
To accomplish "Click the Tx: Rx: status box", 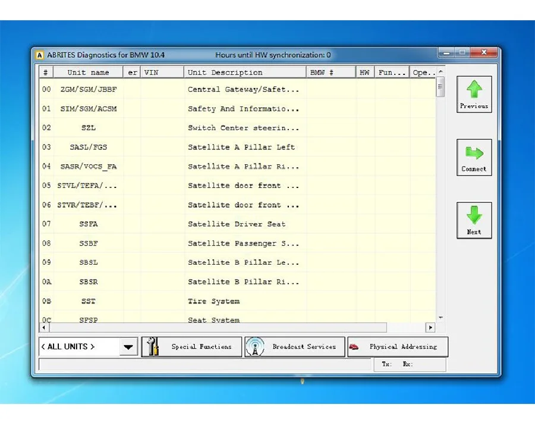I will [410, 364].
